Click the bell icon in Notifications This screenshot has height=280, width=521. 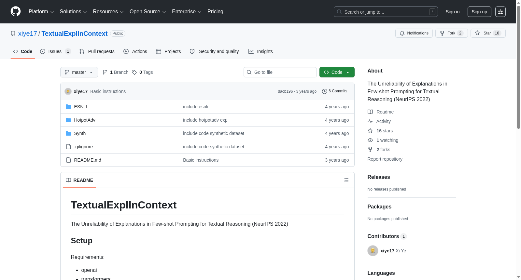click(402, 33)
